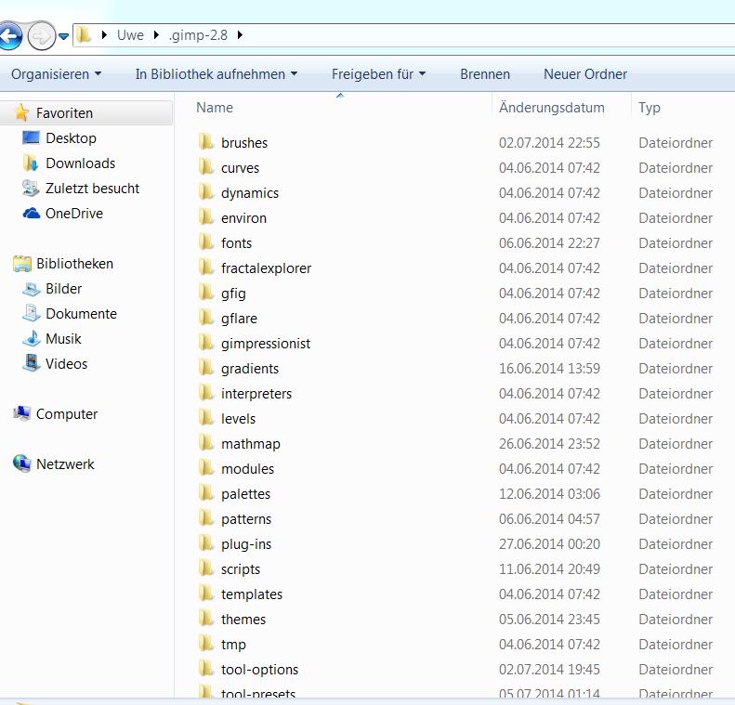Open In Bibliothek aufnehmen dropdown
Image resolution: width=735 pixels, height=705 pixels.
point(217,74)
